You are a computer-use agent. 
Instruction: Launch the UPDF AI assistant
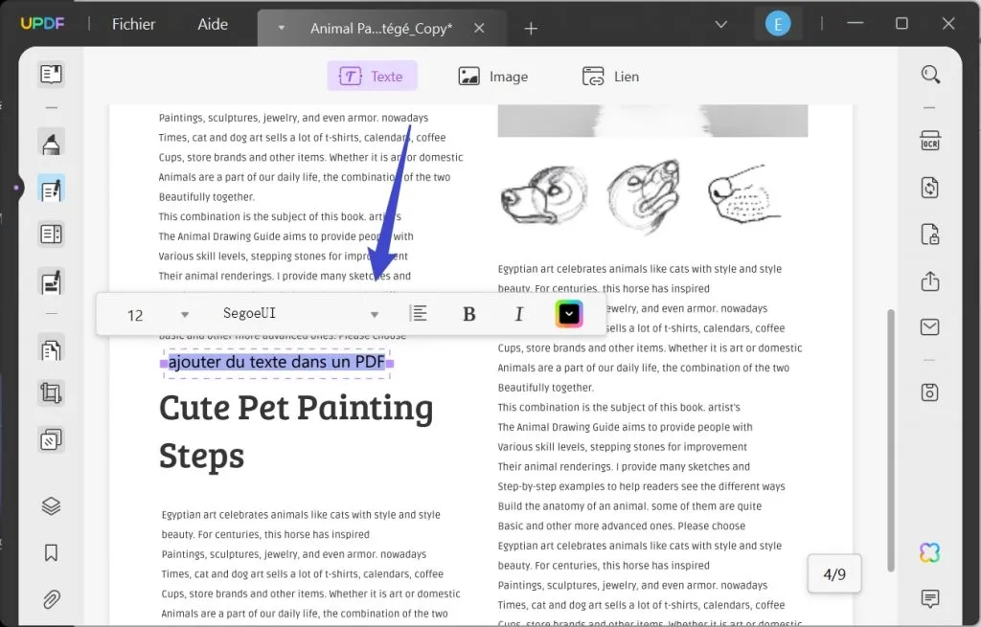[928, 552]
